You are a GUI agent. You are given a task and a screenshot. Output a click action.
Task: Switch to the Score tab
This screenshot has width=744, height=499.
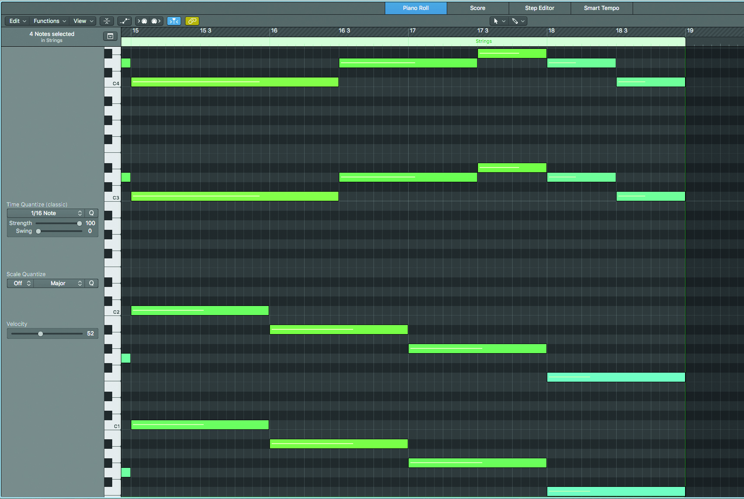478,8
